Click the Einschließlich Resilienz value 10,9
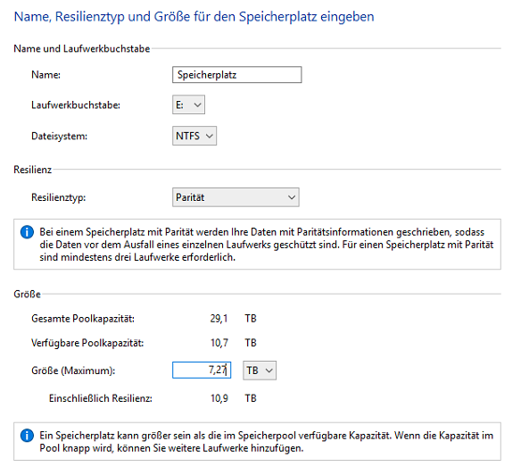 pyautogui.click(x=219, y=398)
